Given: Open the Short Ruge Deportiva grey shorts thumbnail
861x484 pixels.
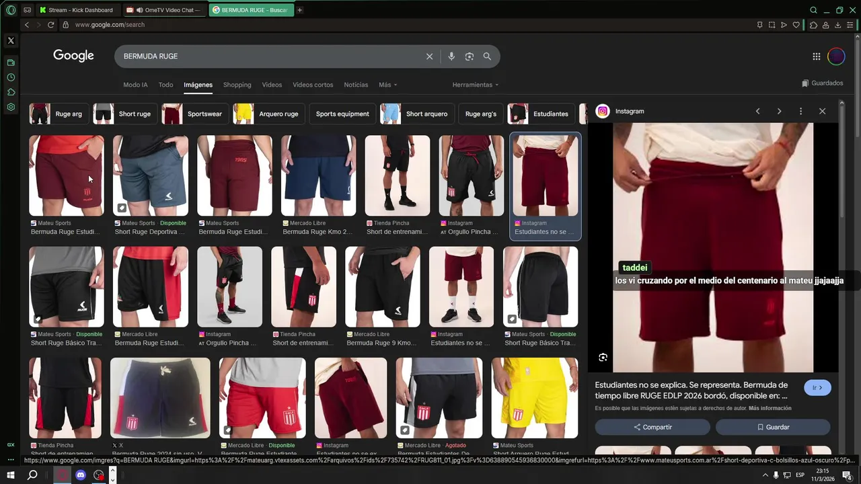Looking at the screenshot, I should 151,176.
